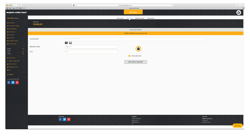Open Terms & Conditions in the sidebar

coord(13,61)
